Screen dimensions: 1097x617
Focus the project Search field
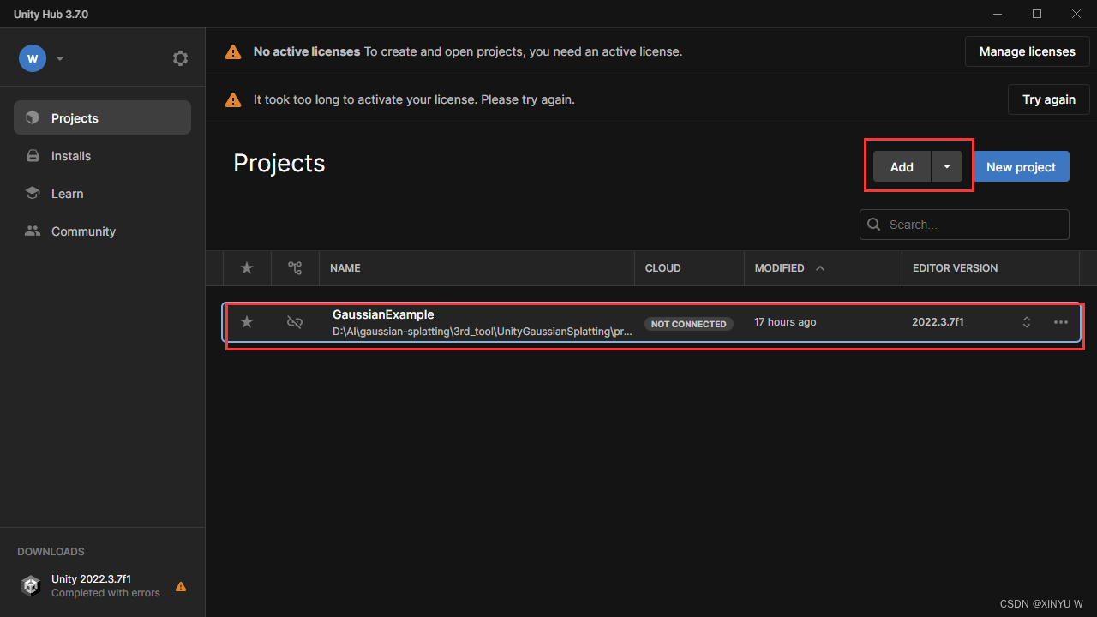[964, 225]
